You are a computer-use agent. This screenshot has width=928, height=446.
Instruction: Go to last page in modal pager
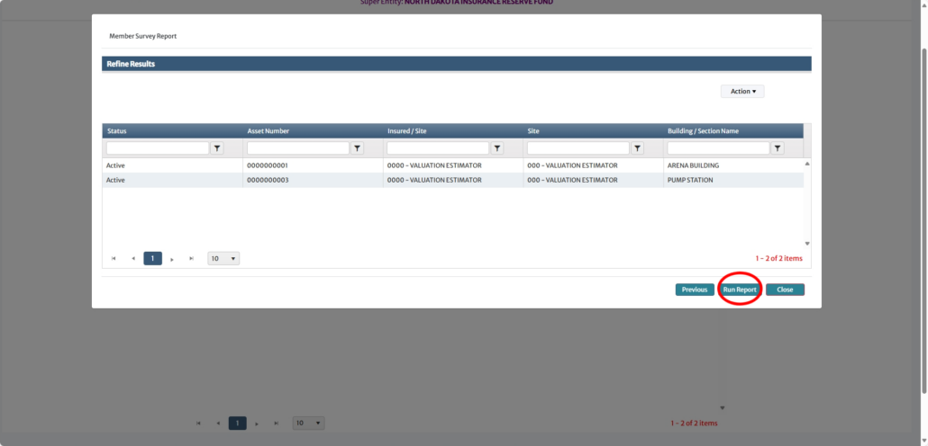[x=191, y=259]
